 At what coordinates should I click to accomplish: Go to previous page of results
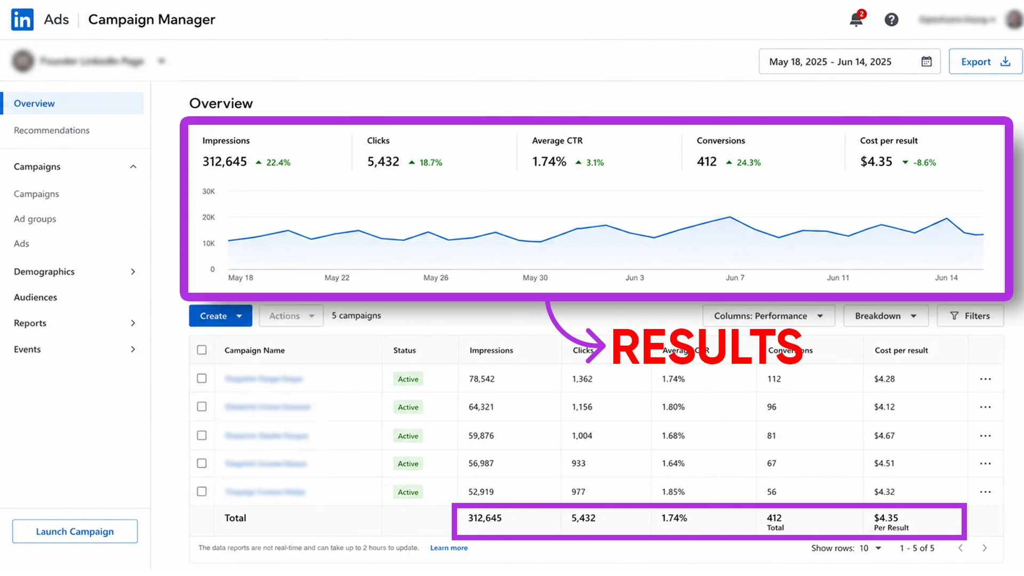pyautogui.click(x=961, y=548)
